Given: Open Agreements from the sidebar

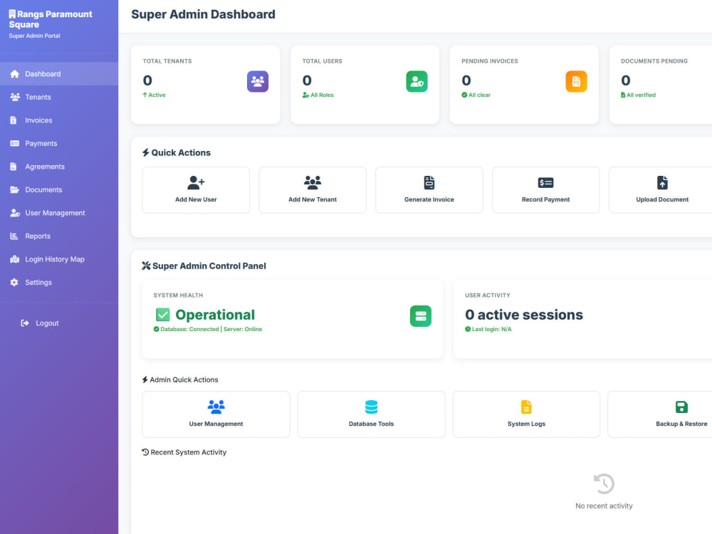Looking at the screenshot, I should tap(59, 167).
